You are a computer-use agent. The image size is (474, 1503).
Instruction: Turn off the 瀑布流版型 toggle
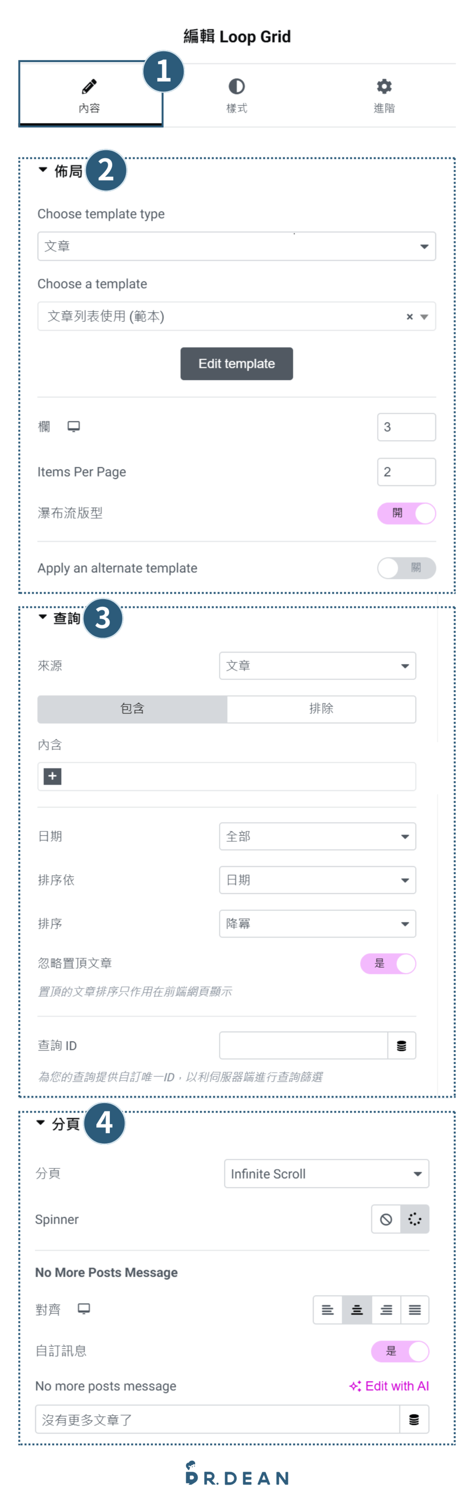[407, 513]
